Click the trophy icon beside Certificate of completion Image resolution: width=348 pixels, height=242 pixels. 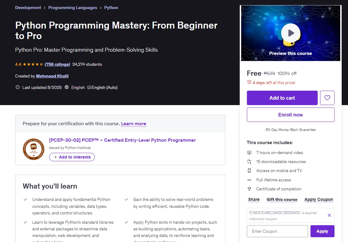pyautogui.click(x=249, y=189)
